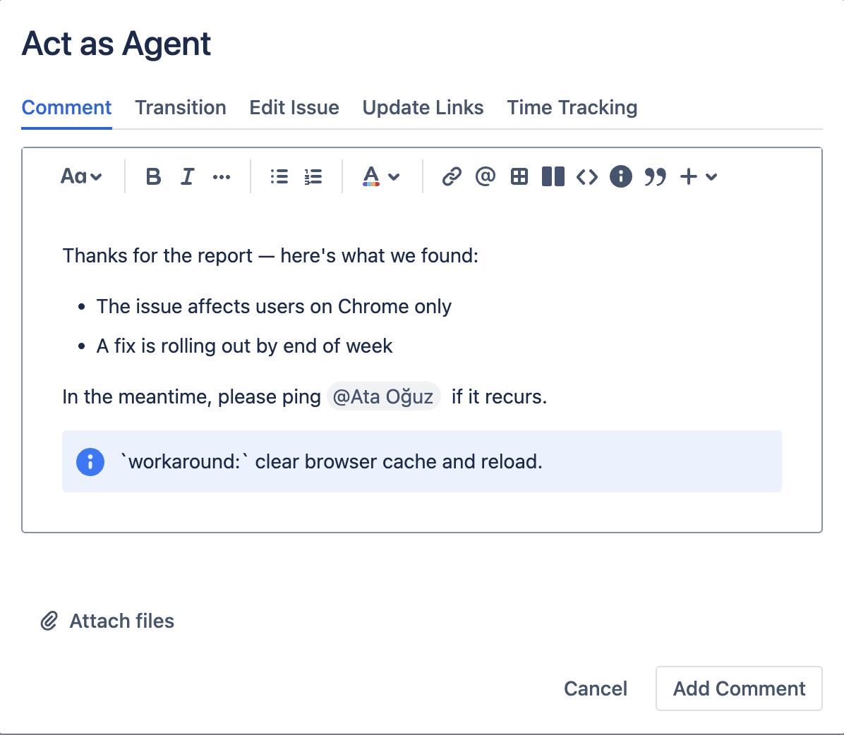Switch to the Transition tab
This screenshot has height=735, width=844.
(181, 108)
